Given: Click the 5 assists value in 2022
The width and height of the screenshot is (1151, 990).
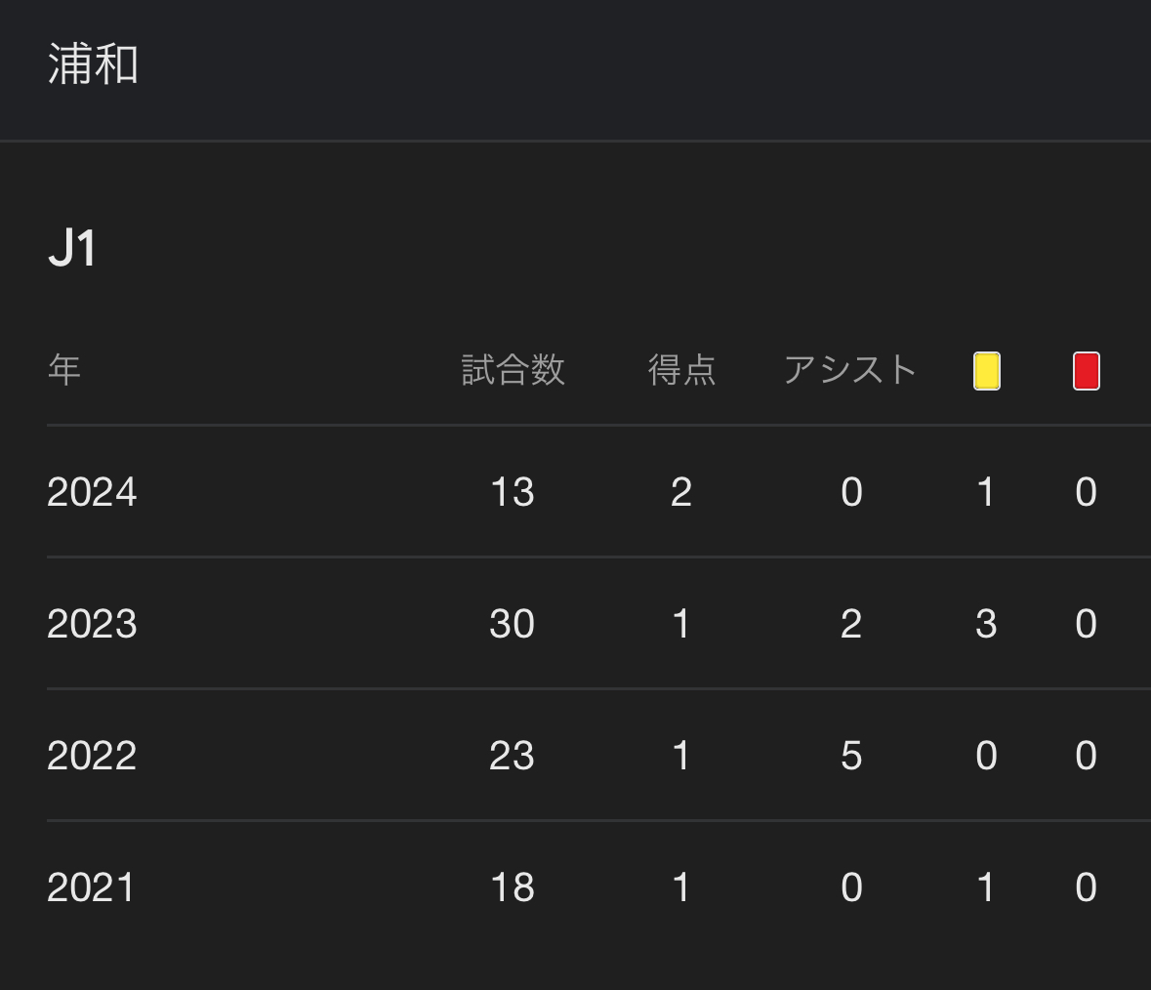Looking at the screenshot, I should (851, 755).
